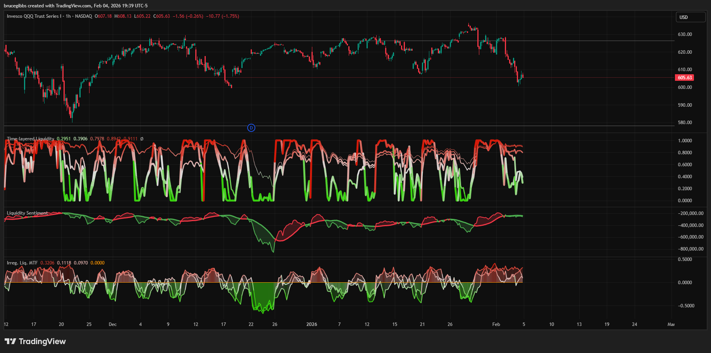Click the TradingView logo at bottom left
Viewport: 711px width, 353px height.
tap(35, 341)
